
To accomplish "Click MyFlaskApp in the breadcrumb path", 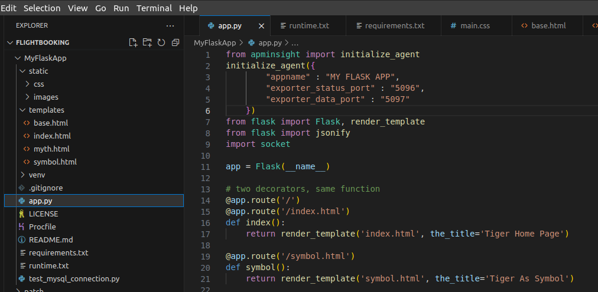I will pos(214,43).
